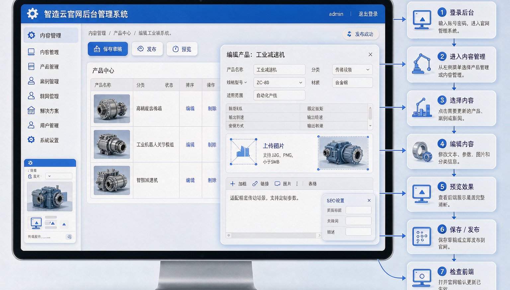This screenshot has width=510, height=290.
Task: Click the 链接 link icon in editor toolbar
Action: pos(255,184)
